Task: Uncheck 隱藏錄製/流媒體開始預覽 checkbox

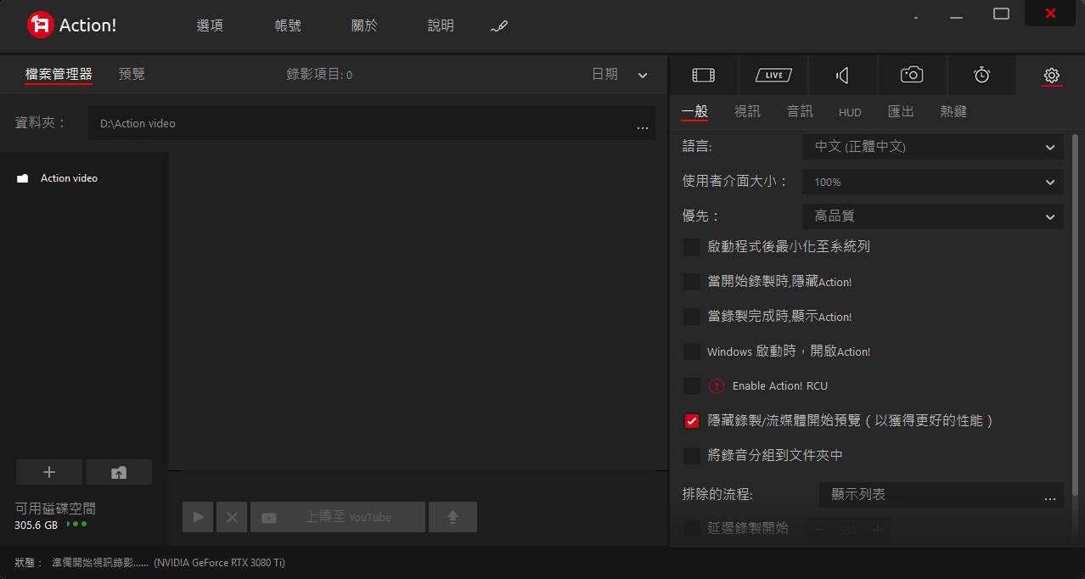Action: [x=692, y=421]
